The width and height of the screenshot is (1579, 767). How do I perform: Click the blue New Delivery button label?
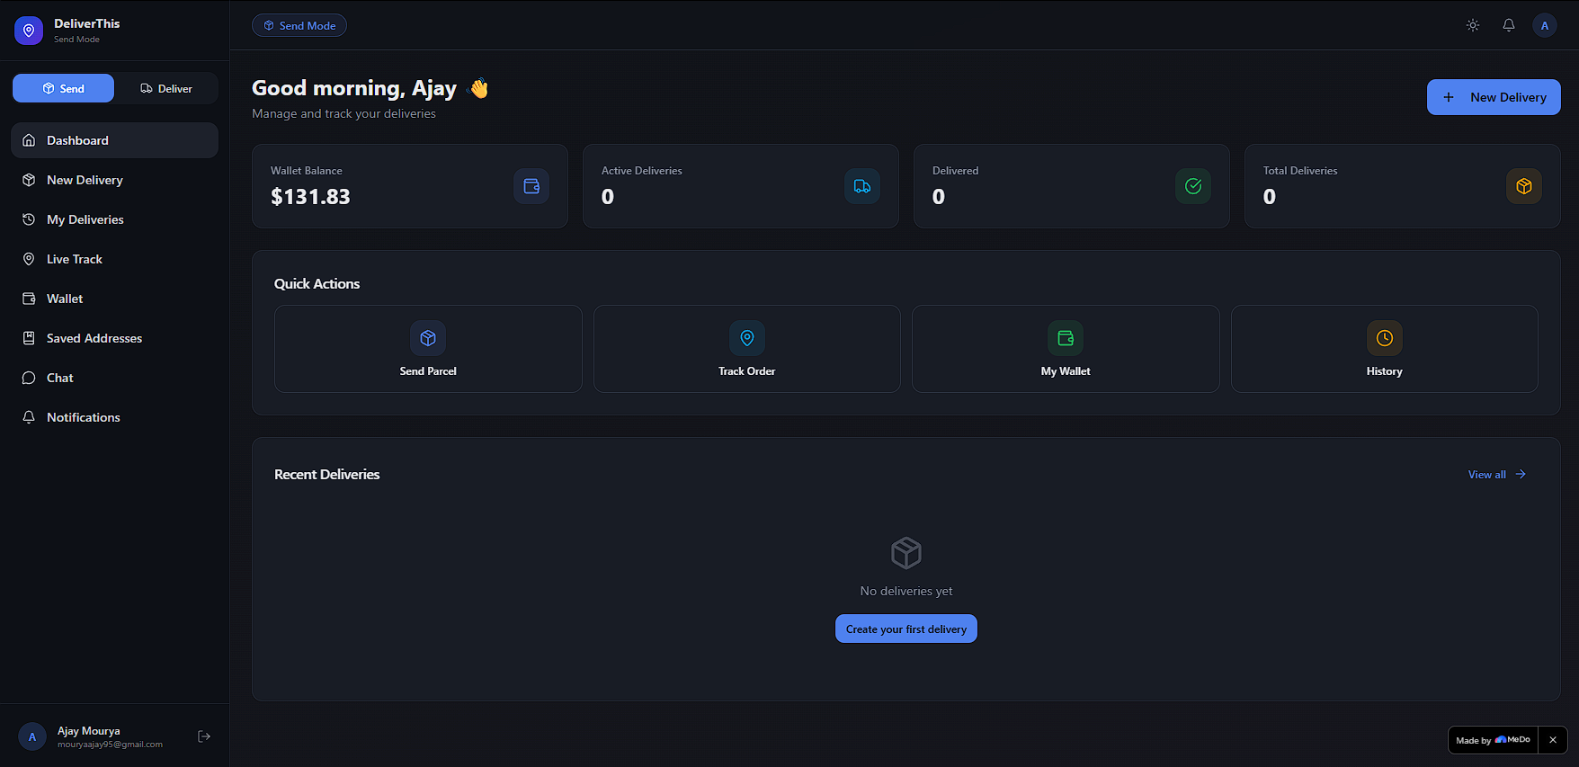tap(1509, 97)
